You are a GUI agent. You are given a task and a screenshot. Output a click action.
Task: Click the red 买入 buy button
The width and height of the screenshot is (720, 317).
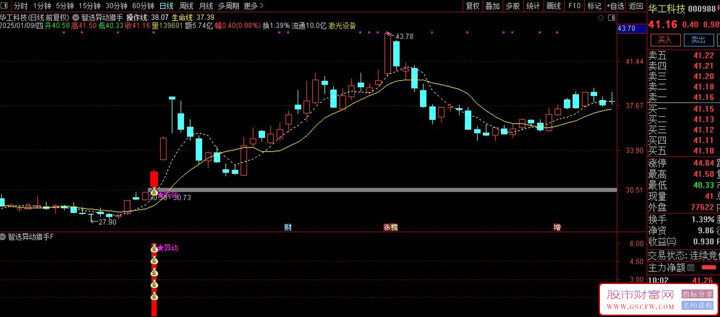click(665, 40)
